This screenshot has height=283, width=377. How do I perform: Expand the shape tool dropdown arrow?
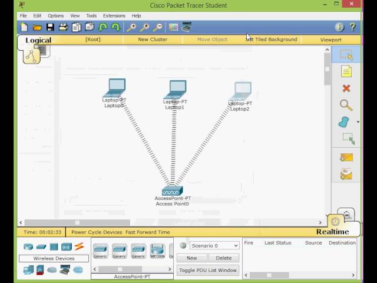click(x=358, y=122)
